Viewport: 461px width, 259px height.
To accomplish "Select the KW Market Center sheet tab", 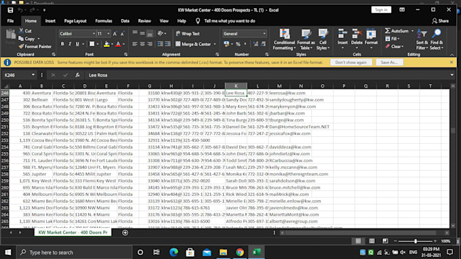I will click(73, 233).
